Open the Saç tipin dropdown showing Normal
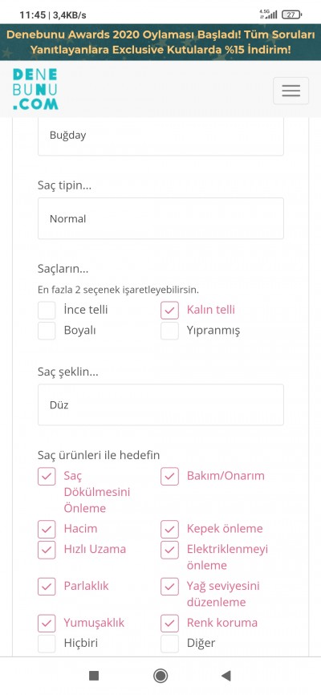The height and width of the screenshot is (695, 321). click(x=160, y=218)
